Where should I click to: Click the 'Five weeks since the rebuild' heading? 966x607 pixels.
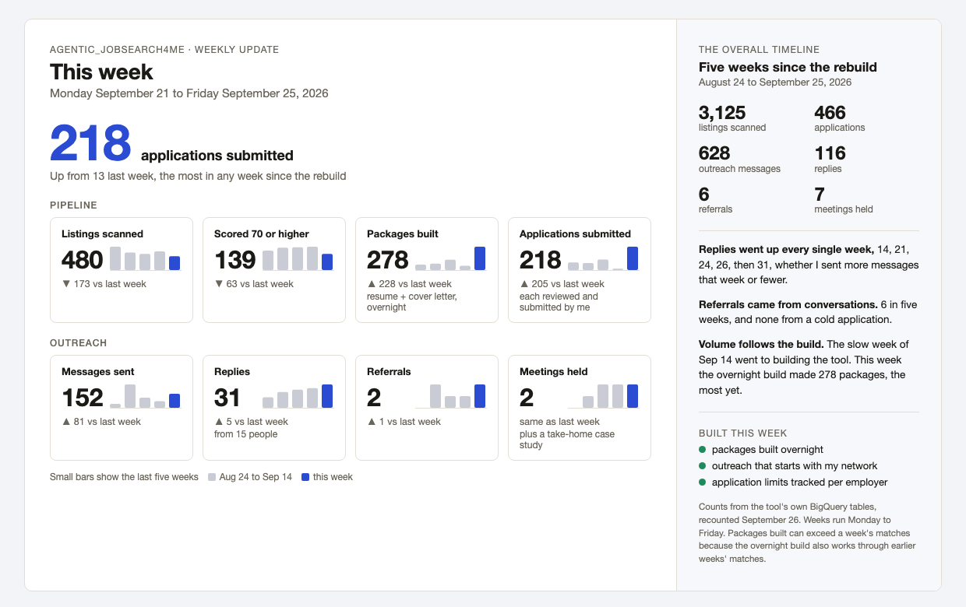(x=788, y=67)
